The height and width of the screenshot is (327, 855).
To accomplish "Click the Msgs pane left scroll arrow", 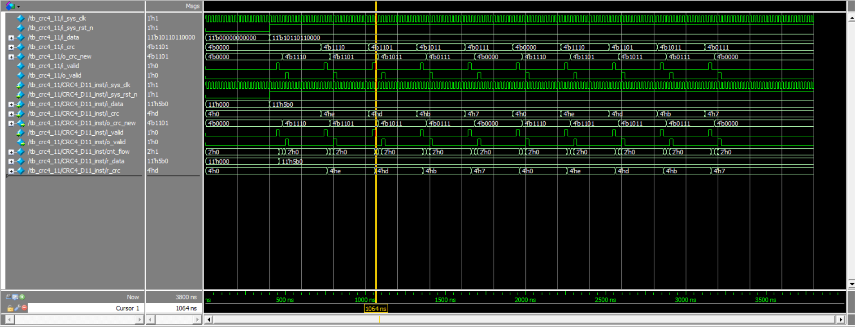I will (x=151, y=319).
